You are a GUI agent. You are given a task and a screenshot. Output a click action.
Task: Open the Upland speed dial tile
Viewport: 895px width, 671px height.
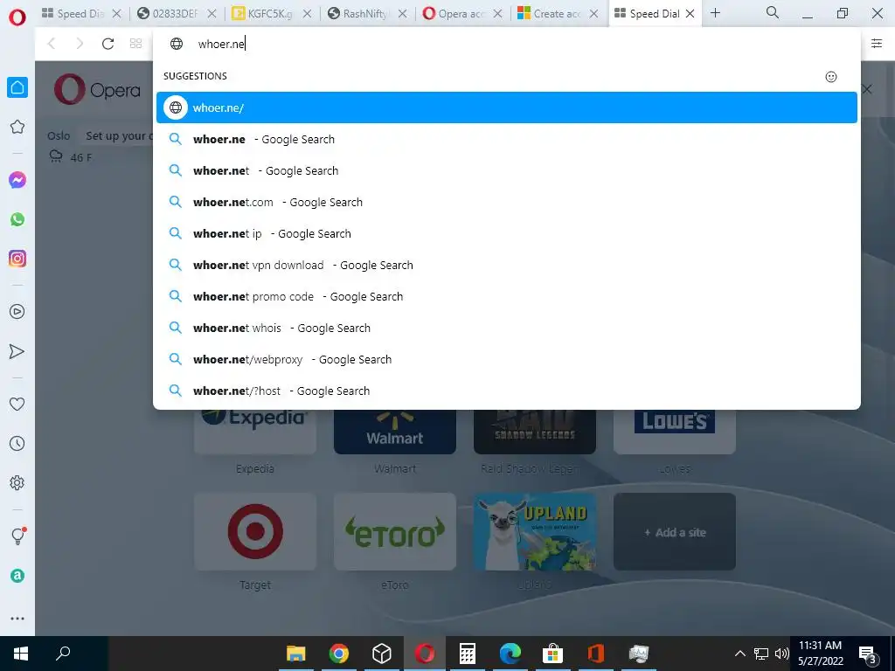(535, 531)
